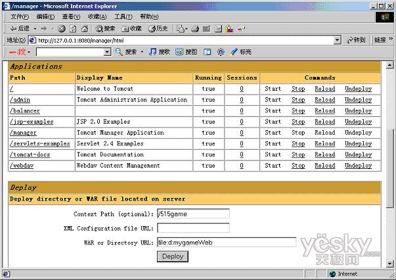Screen dimensions: 396x280
Task: Undeploy the /webdav application
Action: (358, 166)
